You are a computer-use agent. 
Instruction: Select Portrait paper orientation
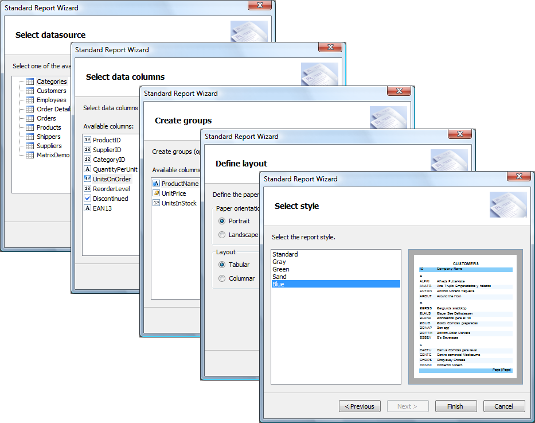click(x=222, y=221)
